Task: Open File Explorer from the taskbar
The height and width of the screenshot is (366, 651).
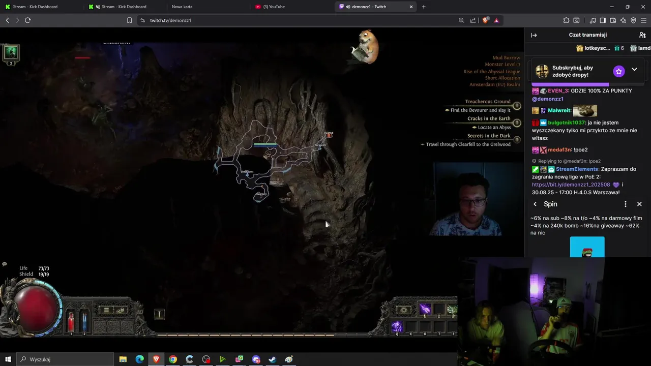Action: click(x=123, y=359)
